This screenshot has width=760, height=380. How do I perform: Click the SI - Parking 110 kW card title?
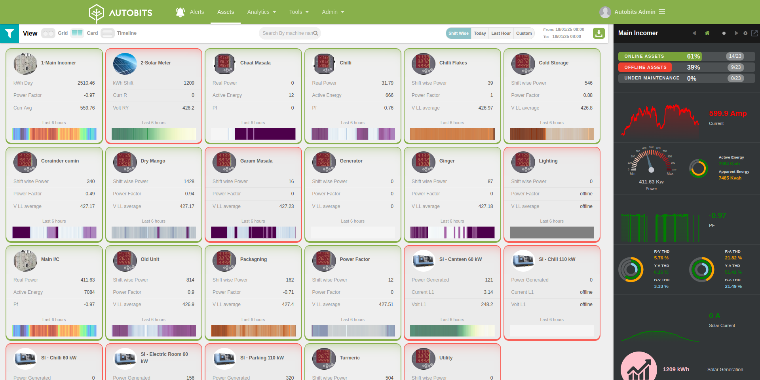pyautogui.click(x=262, y=358)
